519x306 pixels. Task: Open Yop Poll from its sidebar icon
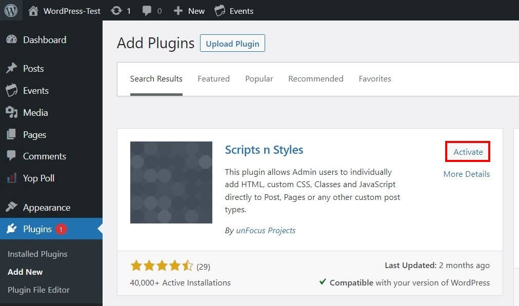pyautogui.click(x=11, y=178)
